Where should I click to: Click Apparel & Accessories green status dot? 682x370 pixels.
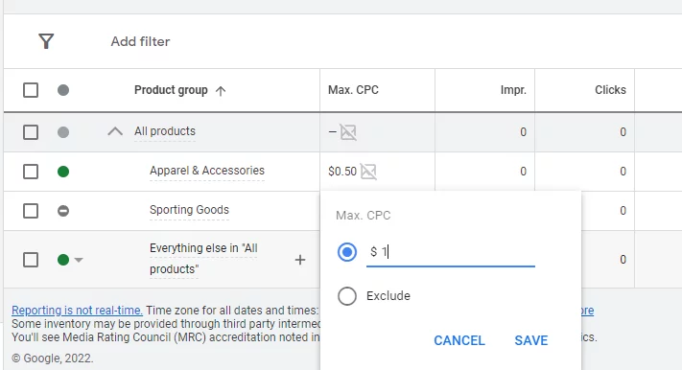(x=63, y=172)
